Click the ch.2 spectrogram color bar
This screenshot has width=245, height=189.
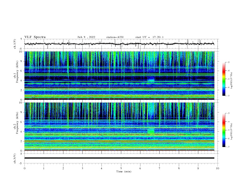pos(224,130)
